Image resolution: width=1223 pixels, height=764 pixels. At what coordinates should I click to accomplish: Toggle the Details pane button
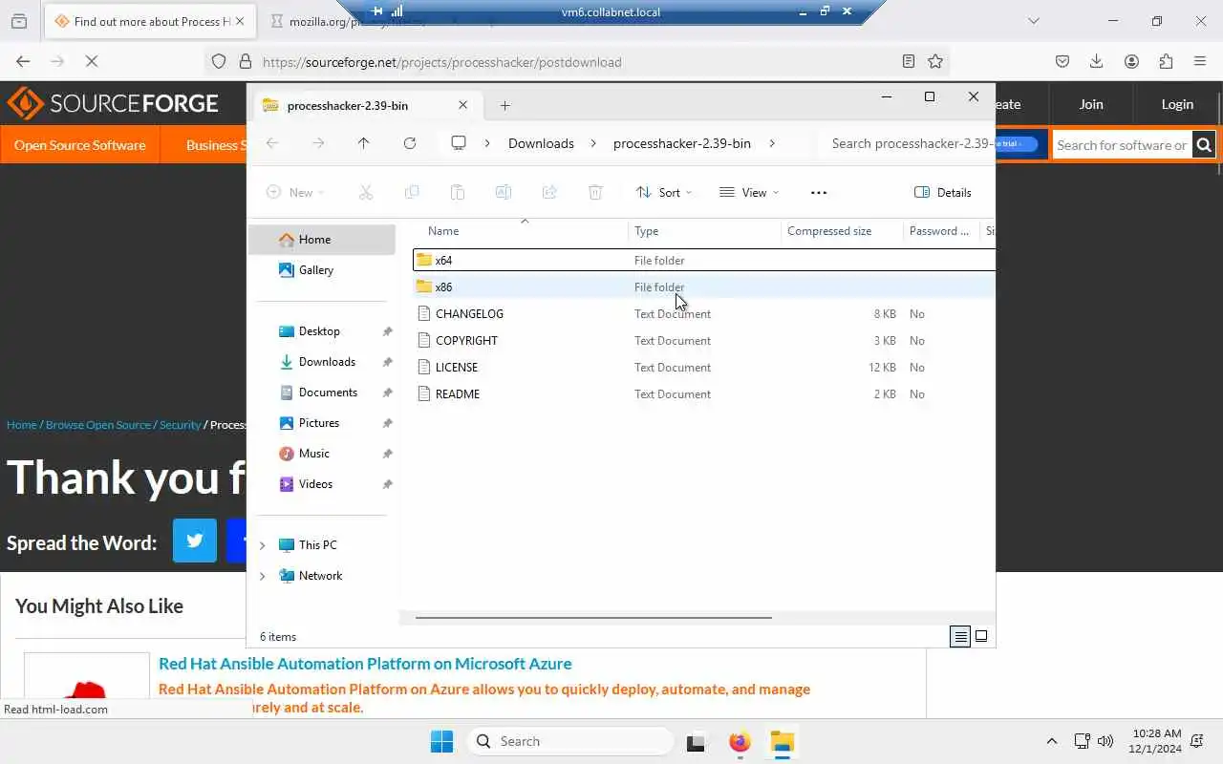[x=943, y=192]
